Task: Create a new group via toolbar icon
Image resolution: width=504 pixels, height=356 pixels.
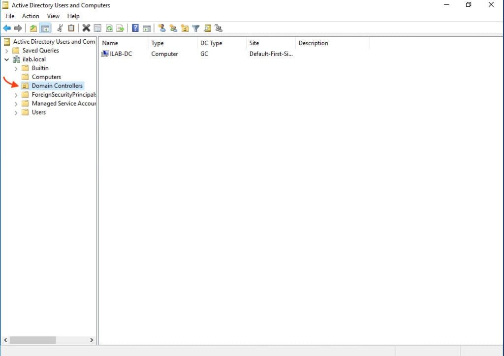Action: coord(173,28)
